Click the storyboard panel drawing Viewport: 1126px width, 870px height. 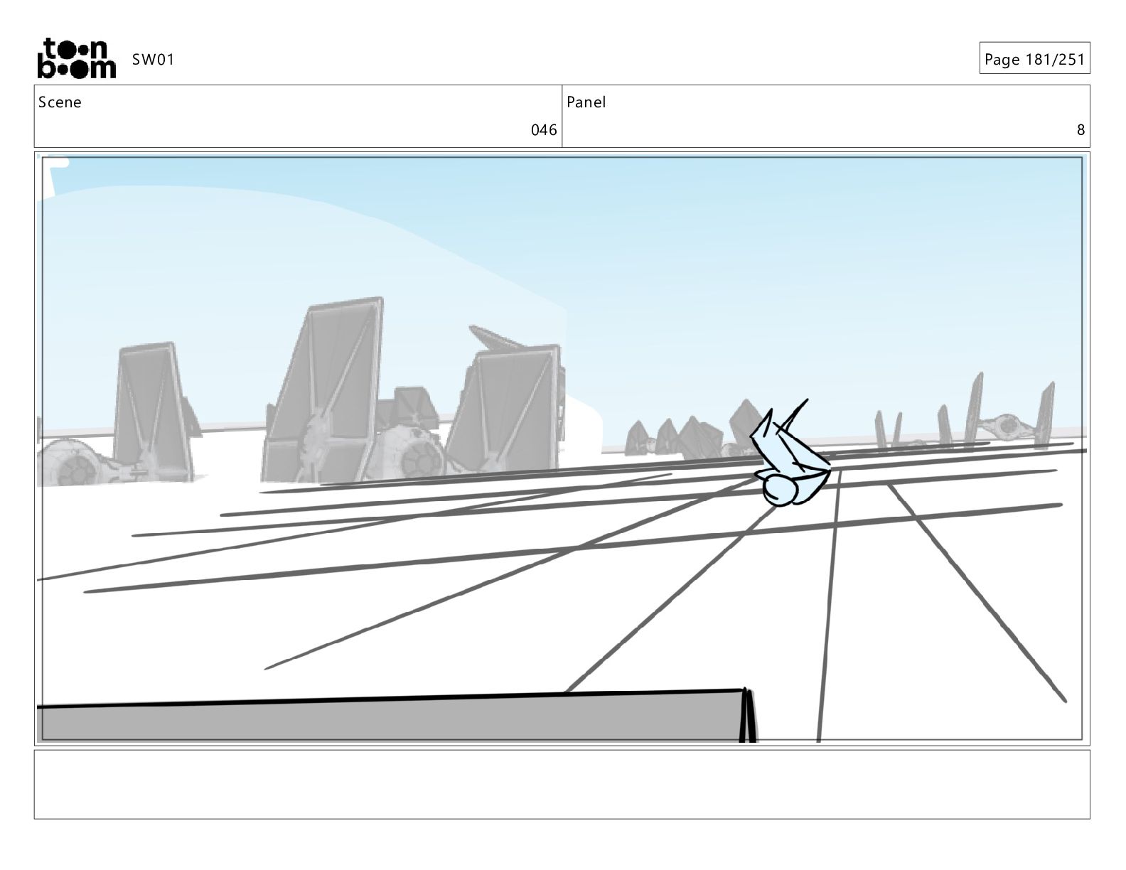pyautogui.click(x=562, y=449)
